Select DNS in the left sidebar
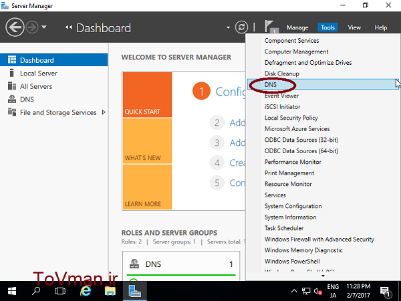 pos(53,99)
